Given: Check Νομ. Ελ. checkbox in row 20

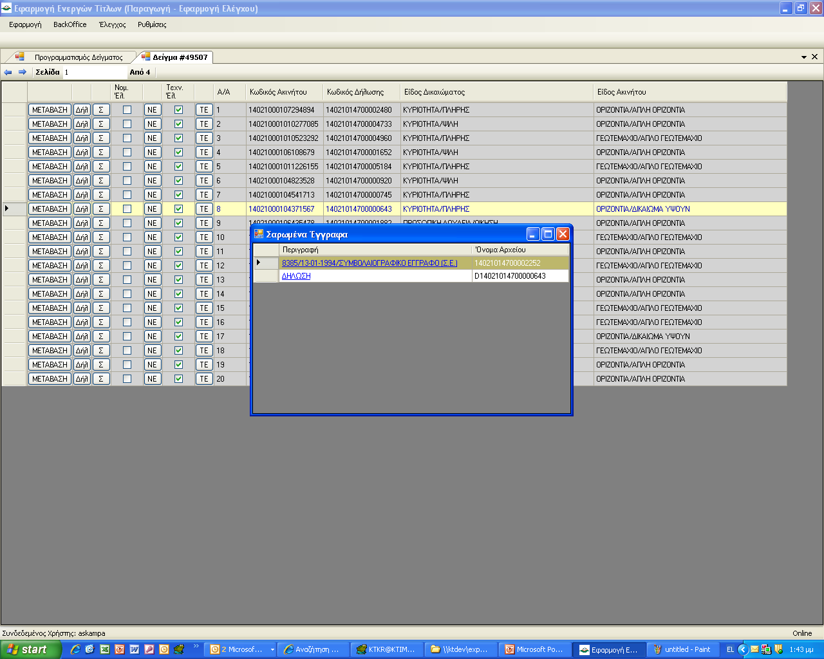Looking at the screenshot, I should coord(127,379).
